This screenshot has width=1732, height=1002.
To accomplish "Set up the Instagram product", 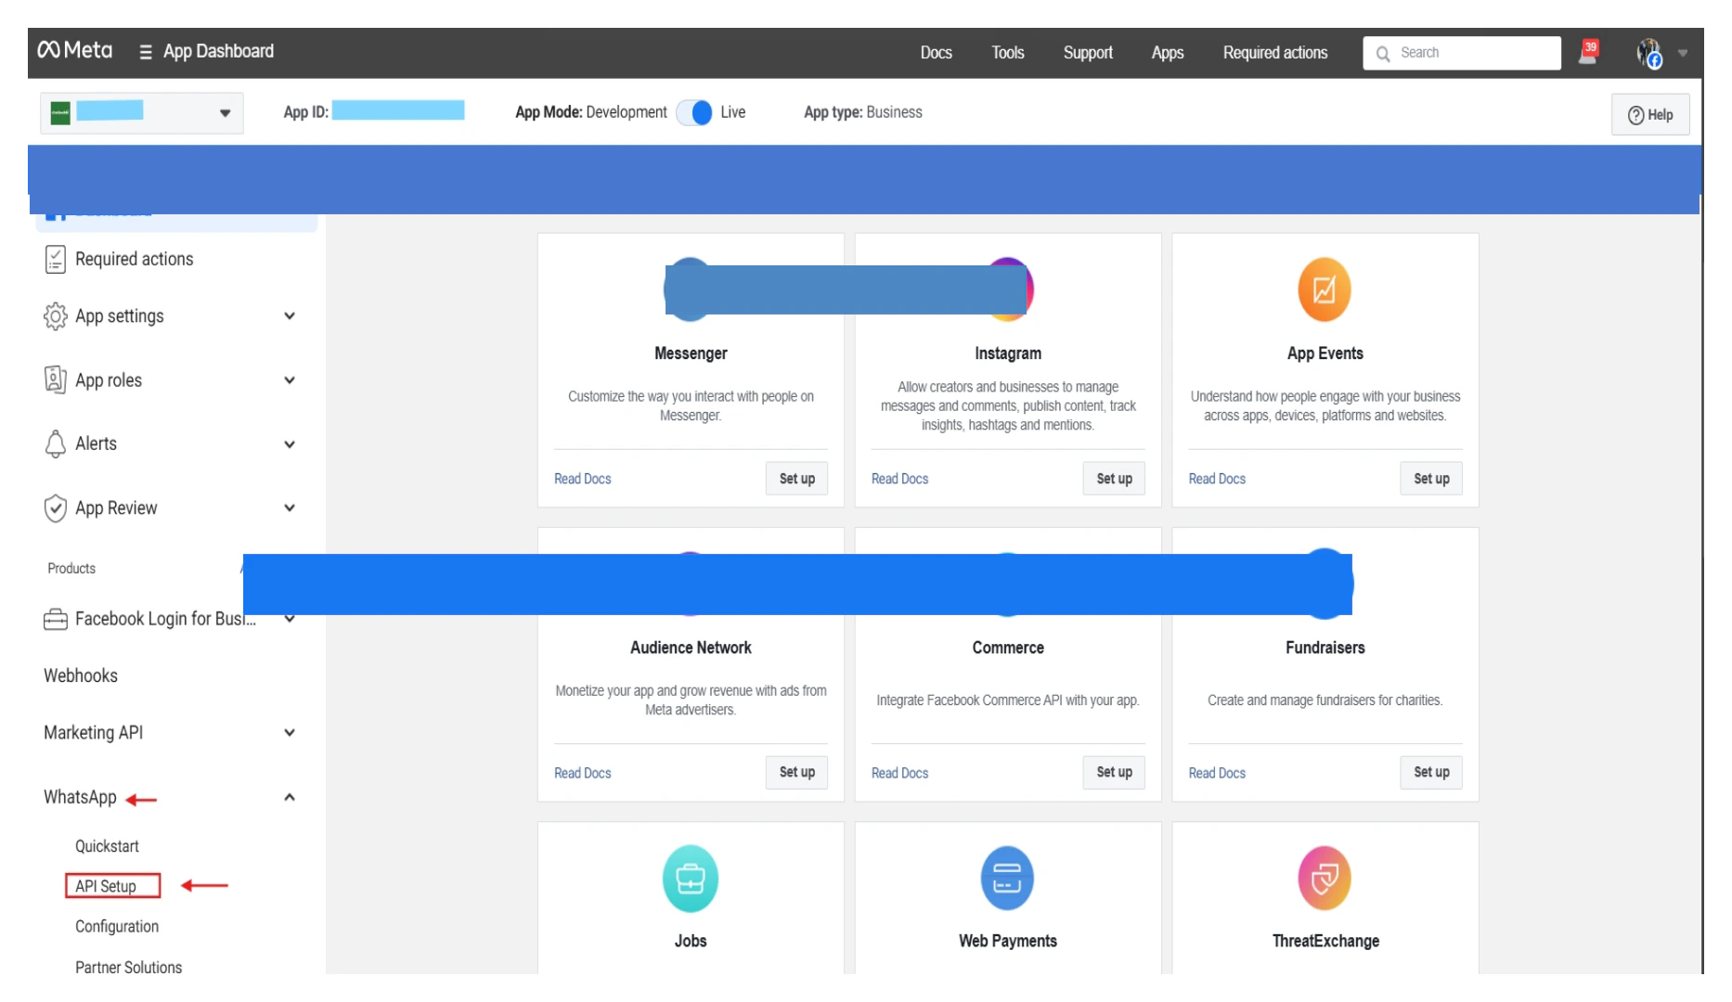I will pos(1115,479).
